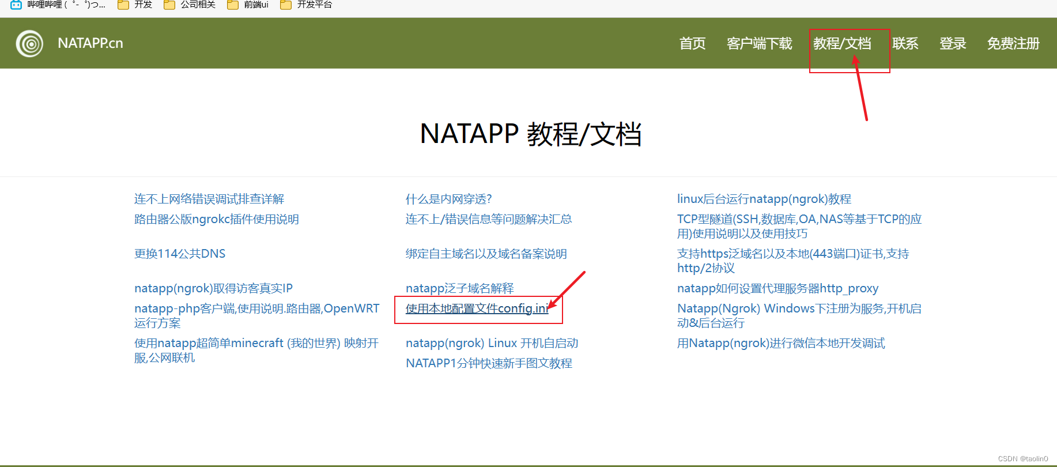Image resolution: width=1057 pixels, height=467 pixels.
Task: Open the bilibili bookmark icon
Action: [x=16, y=5]
